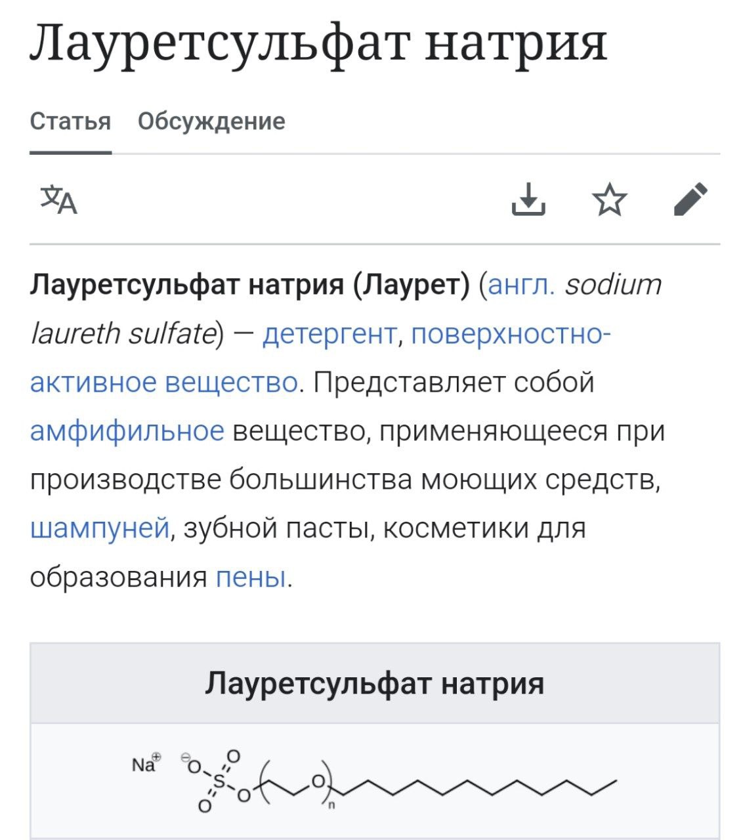Tap the sulfate group in the formula
This screenshot has height=840, width=741.
click(216, 781)
